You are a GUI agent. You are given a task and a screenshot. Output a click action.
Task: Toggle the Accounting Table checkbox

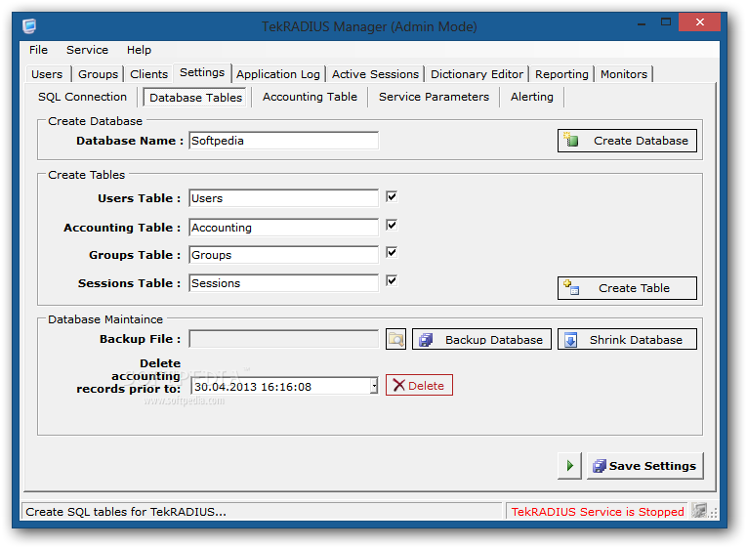[392, 225]
